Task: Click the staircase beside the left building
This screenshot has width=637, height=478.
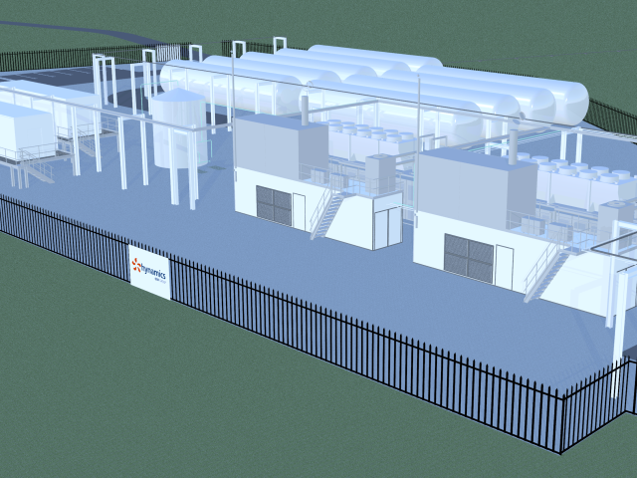Action: (326, 214)
